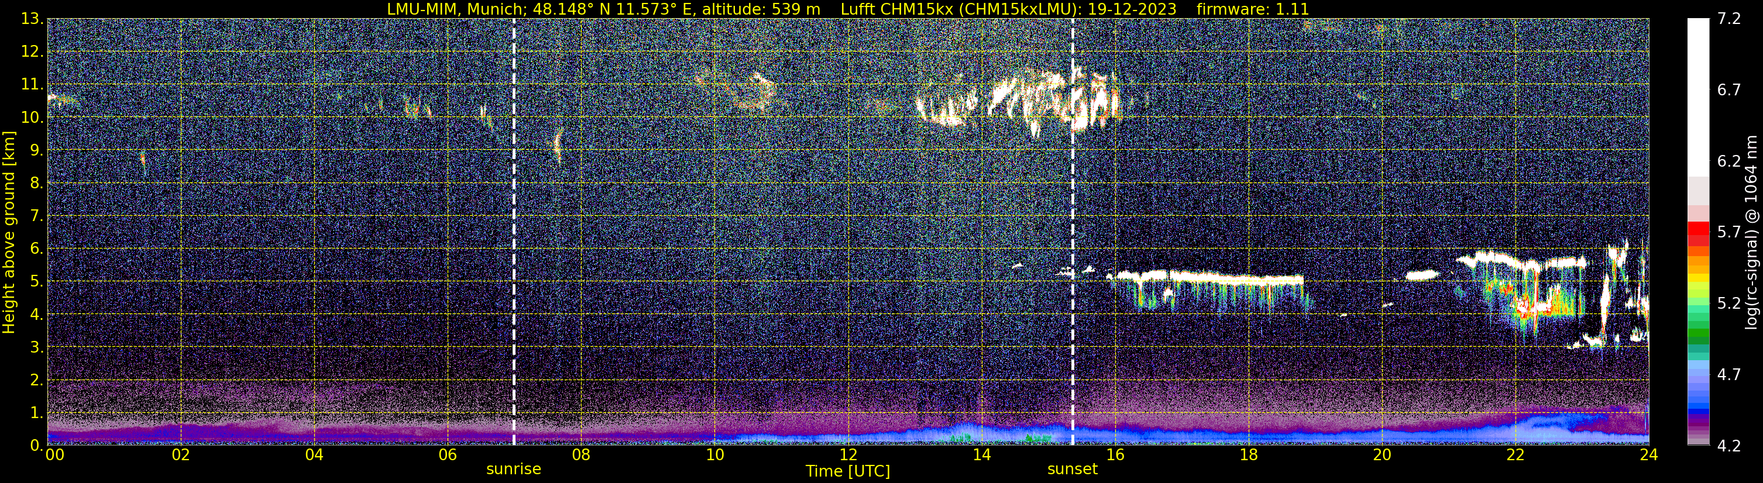Click the time tick label '12' on time axis

click(848, 455)
